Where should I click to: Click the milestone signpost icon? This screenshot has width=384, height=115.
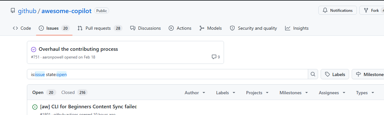(358, 74)
